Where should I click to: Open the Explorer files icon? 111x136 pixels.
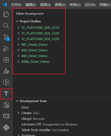(6, 14)
